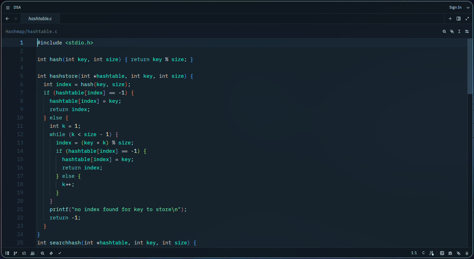Screen dimensions: 474x259
Task: Change the language mode from C
Action: [423, 253]
